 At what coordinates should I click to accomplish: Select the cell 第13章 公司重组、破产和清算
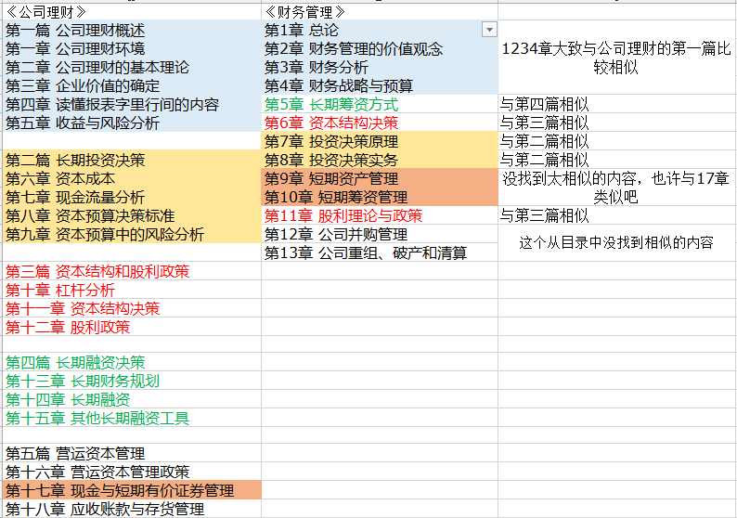380,253
